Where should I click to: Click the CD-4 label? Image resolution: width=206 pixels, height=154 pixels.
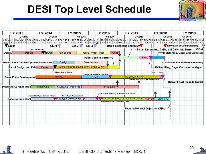tap(200, 49)
